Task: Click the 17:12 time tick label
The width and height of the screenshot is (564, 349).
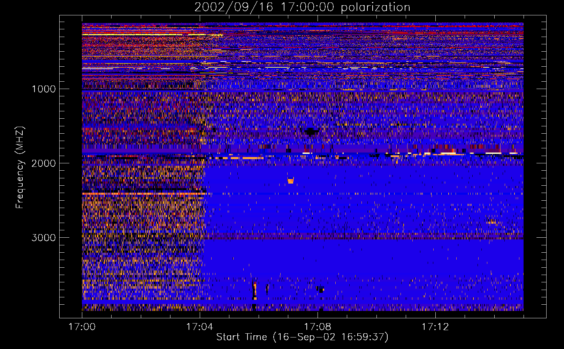Action: (x=435, y=327)
